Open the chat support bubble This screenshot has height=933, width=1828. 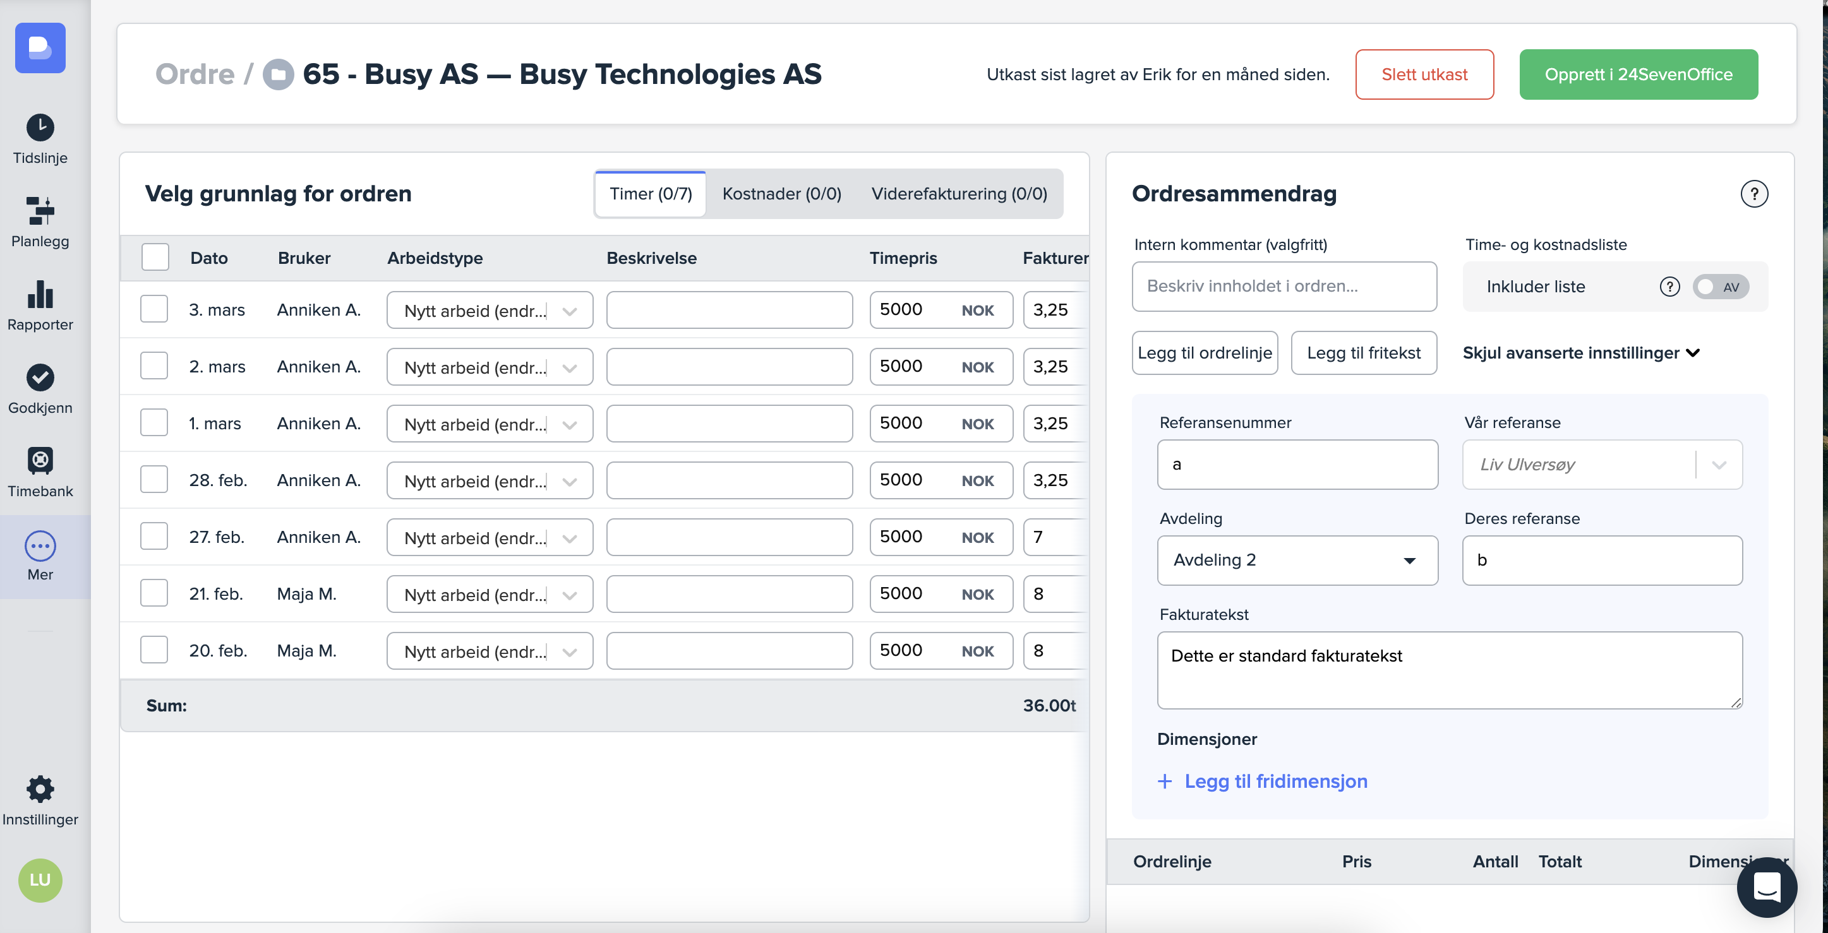[x=1765, y=886]
